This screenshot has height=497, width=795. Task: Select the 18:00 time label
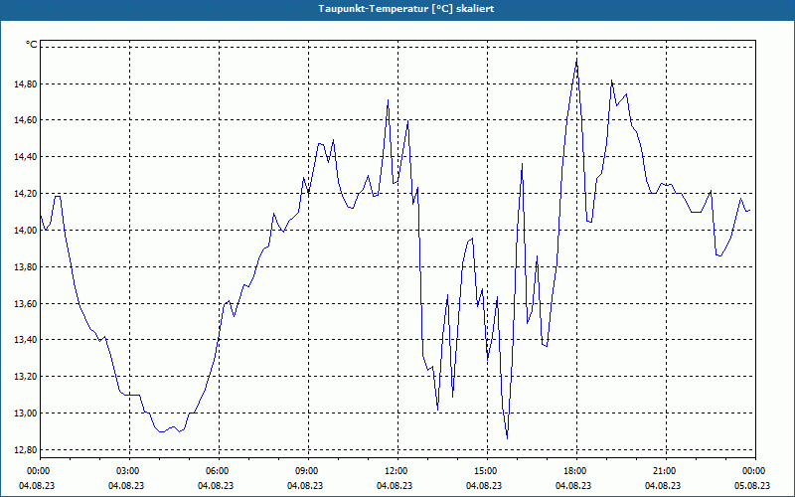pyautogui.click(x=576, y=471)
